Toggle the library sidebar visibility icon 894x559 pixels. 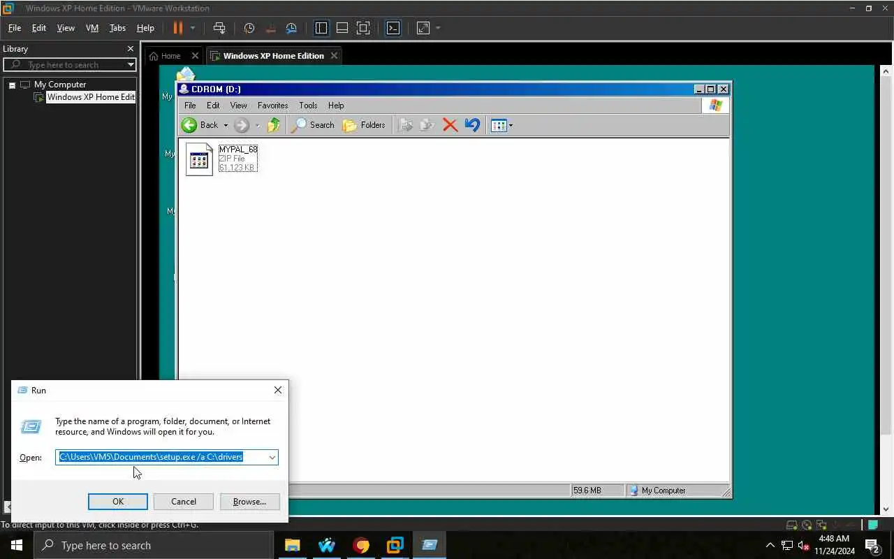click(x=321, y=28)
